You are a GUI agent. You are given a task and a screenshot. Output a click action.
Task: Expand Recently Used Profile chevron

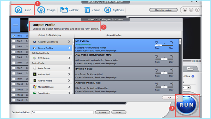(69, 42)
